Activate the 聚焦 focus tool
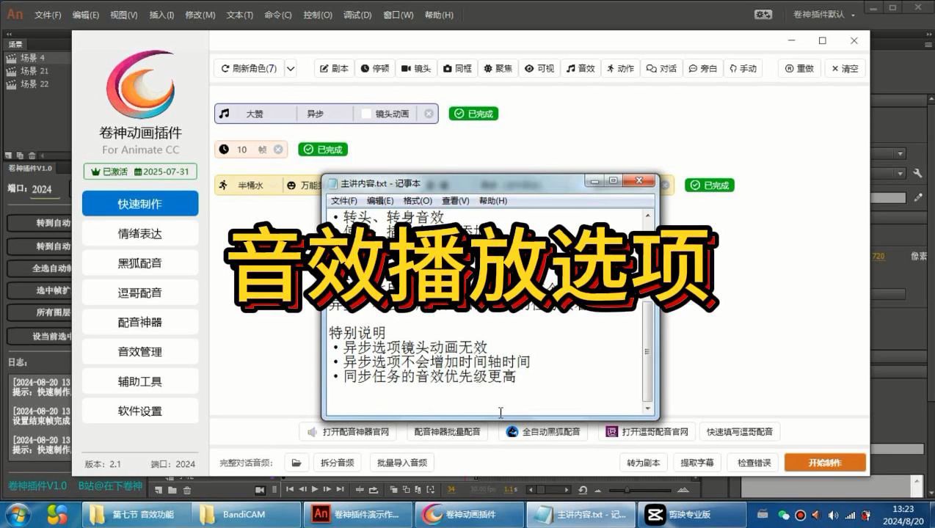The image size is (935, 528). point(497,68)
